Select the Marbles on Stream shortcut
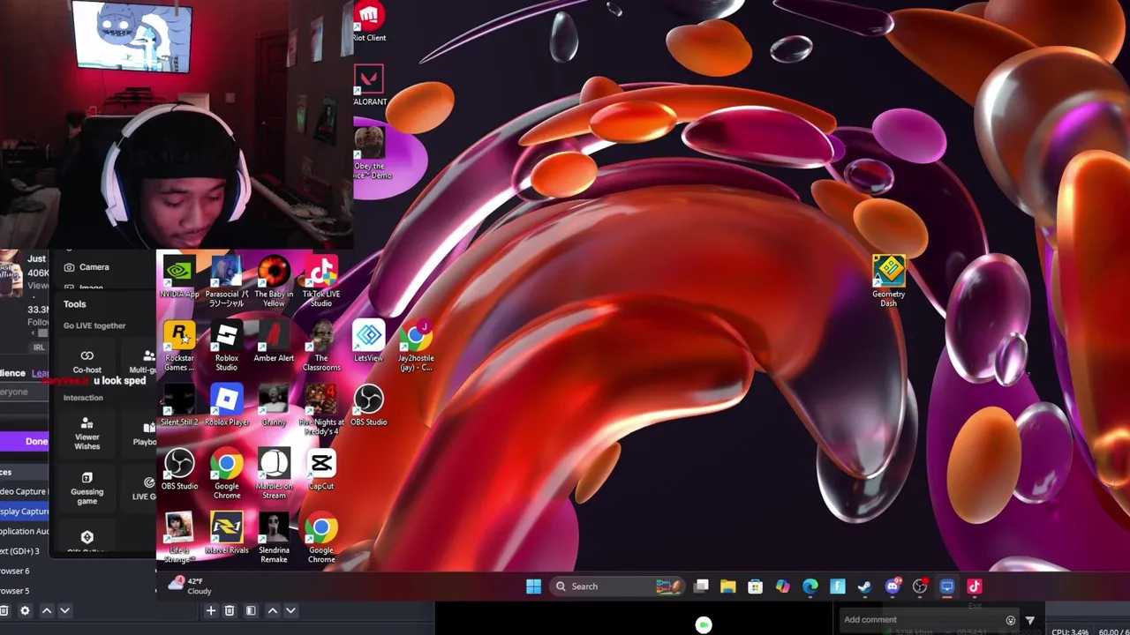The height and width of the screenshot is (635, 1130). coord(274,474)
